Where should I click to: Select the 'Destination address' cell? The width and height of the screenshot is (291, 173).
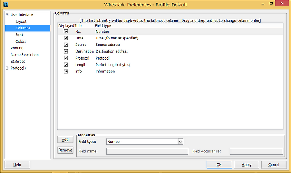pyautogui.click(x=112, y=51)
